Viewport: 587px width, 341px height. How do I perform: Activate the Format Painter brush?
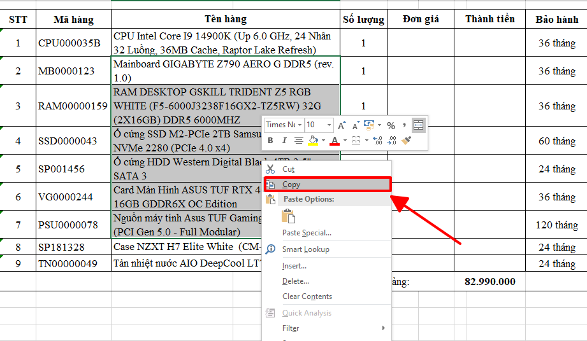(406, 141)
